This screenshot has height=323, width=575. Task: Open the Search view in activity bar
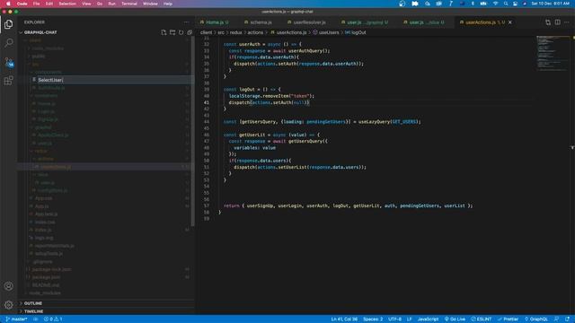8,43
